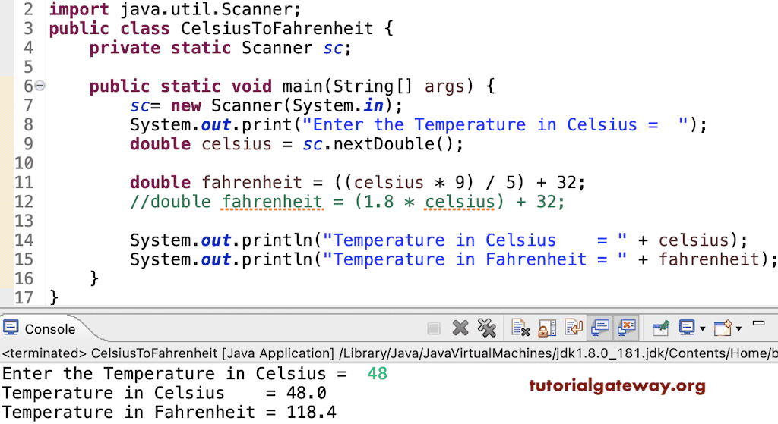
Task: Minimize the Console view
Action: 759,323
